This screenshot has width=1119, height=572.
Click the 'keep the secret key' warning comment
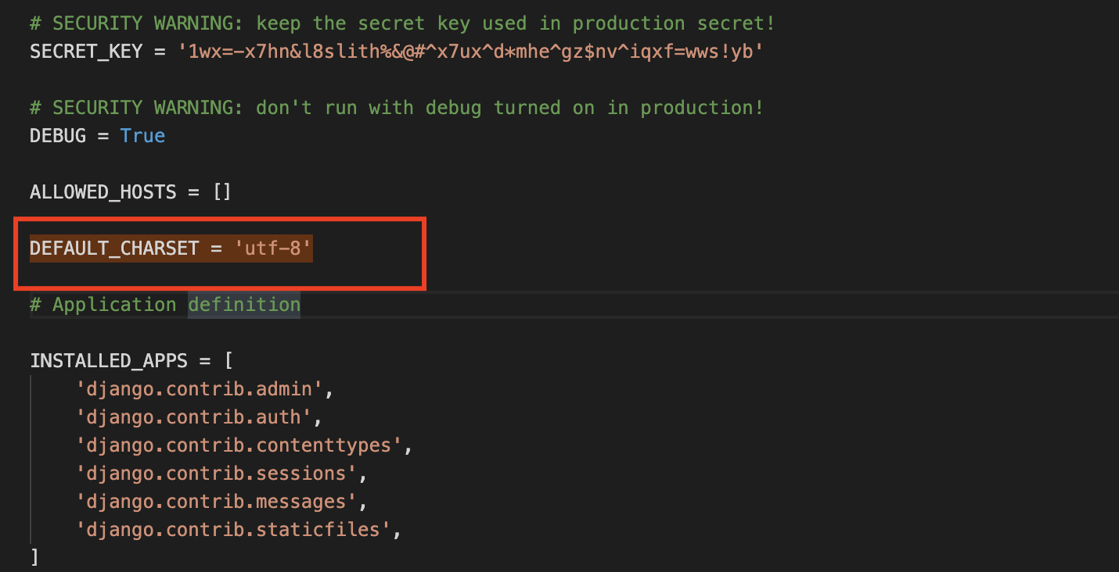[x=402, y=23]
